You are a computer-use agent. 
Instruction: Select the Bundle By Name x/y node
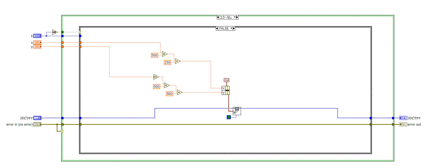click(226, 90)
